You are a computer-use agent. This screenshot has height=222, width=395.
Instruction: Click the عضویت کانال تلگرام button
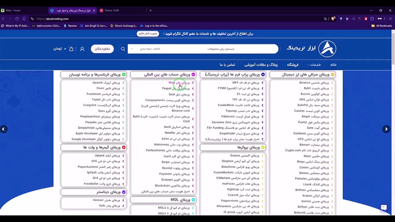[x=148, y=34]
